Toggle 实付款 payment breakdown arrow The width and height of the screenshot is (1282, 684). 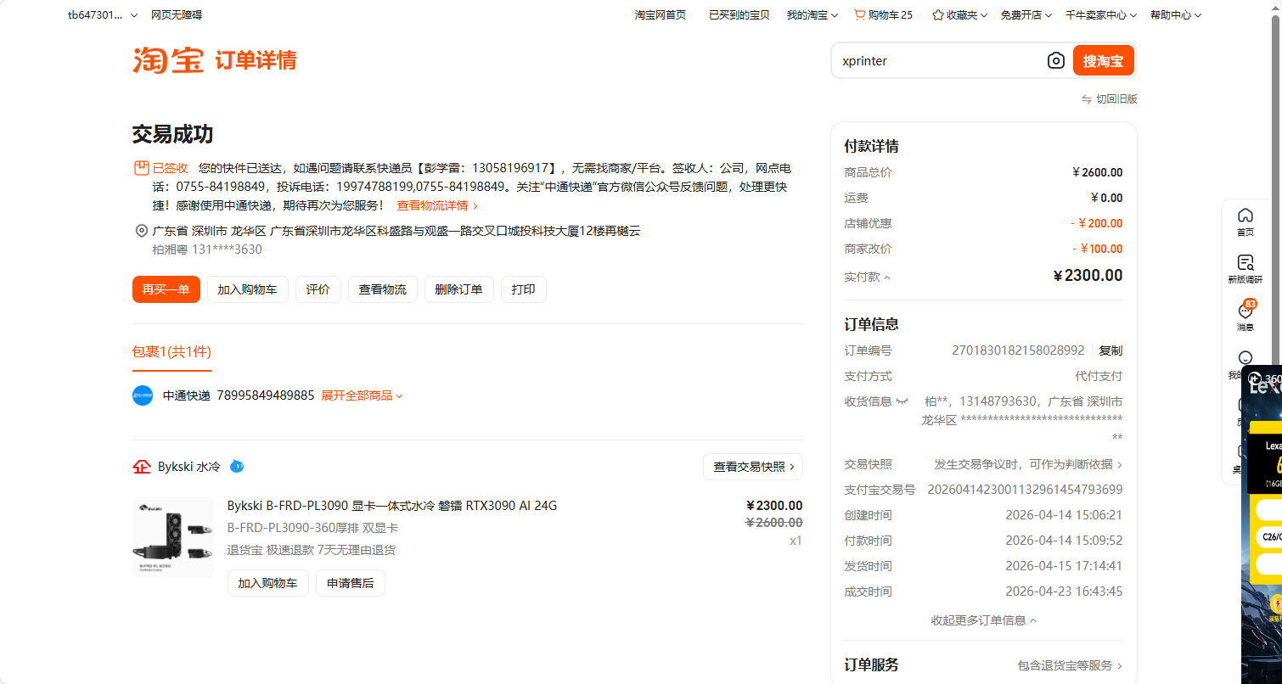pos(887,278)
